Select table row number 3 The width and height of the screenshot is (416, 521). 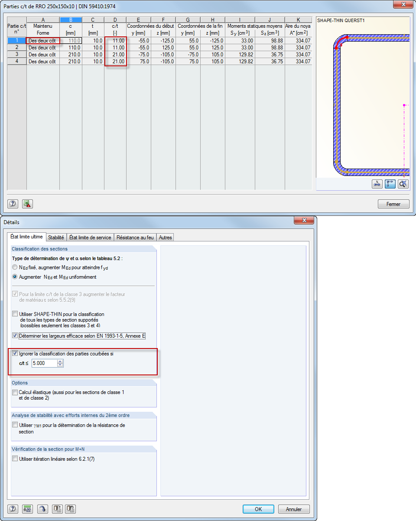tap(16, 54)
